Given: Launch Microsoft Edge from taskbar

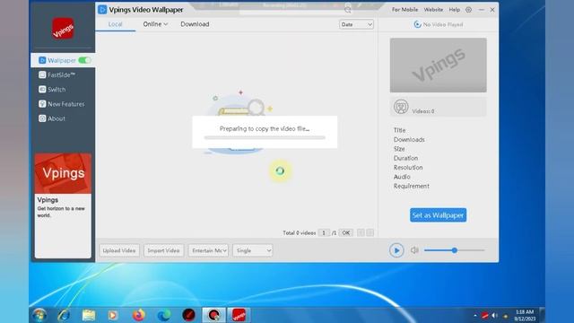Looking at the screenshot, I should 163,315.
